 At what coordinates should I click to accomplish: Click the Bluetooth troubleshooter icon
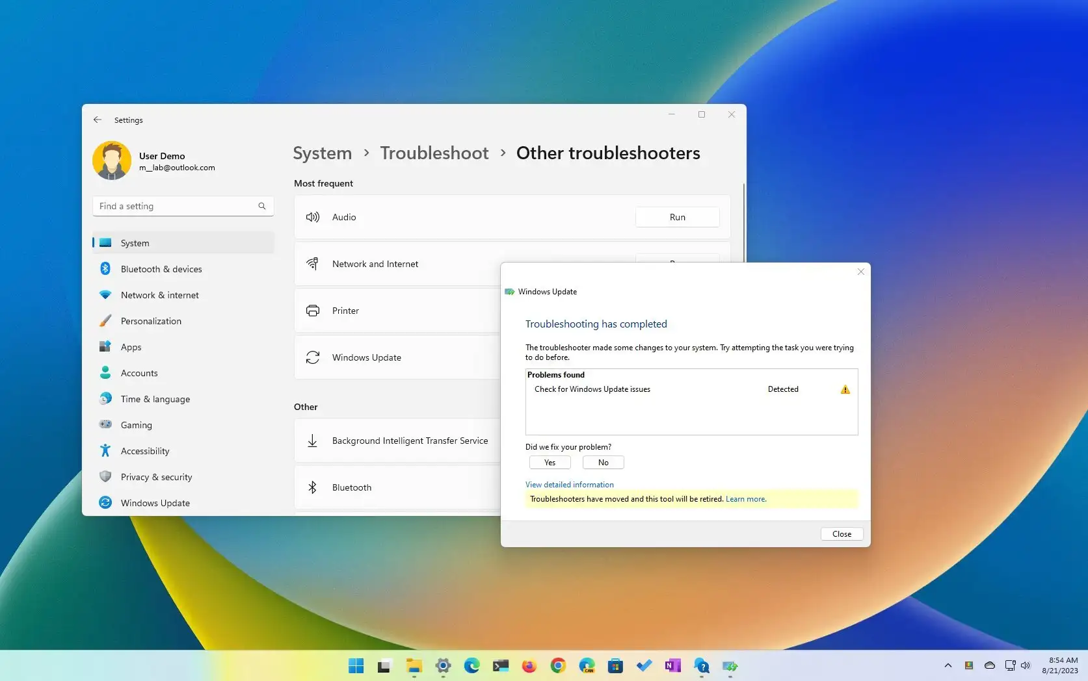pos(313,487)
